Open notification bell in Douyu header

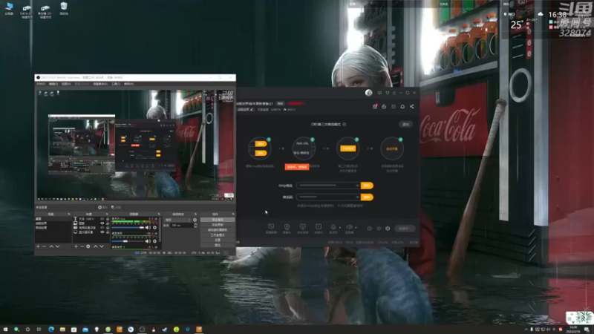(x=402, y=106)
